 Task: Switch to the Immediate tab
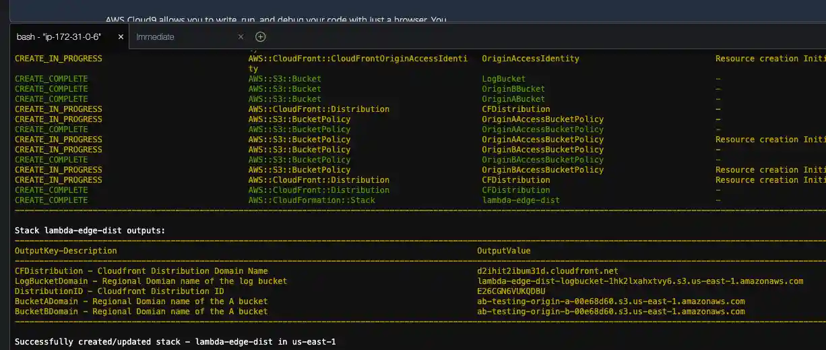click(x=156, y=37)
